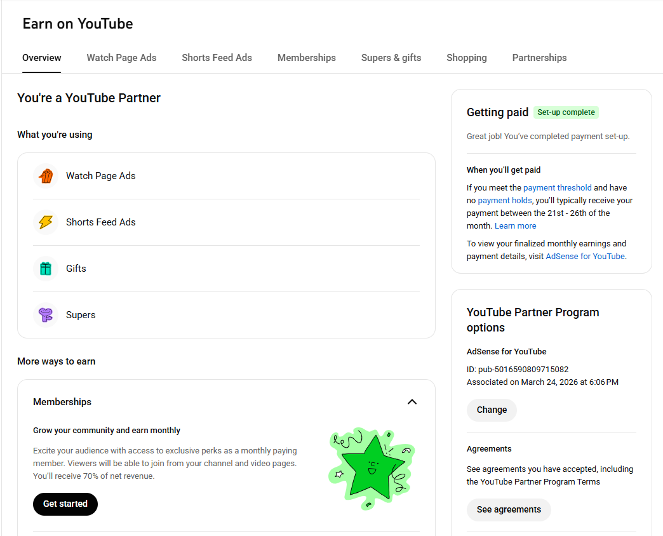This screenshot has width=663, height=536.
Task: Switch to the Partnerships tab
Action: point(540,58)
